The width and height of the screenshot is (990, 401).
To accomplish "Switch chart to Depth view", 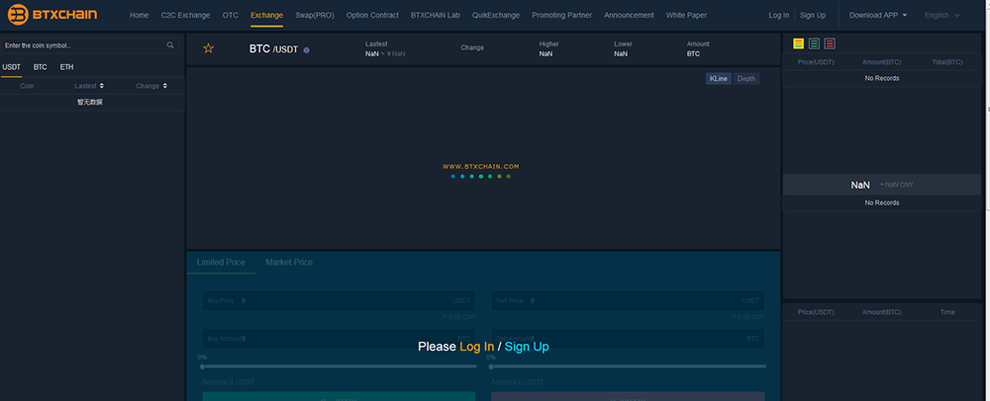I will [746, 78].
